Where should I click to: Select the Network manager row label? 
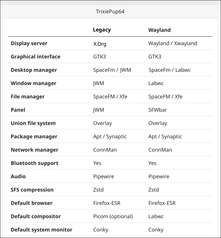click(x=34, y=150)
